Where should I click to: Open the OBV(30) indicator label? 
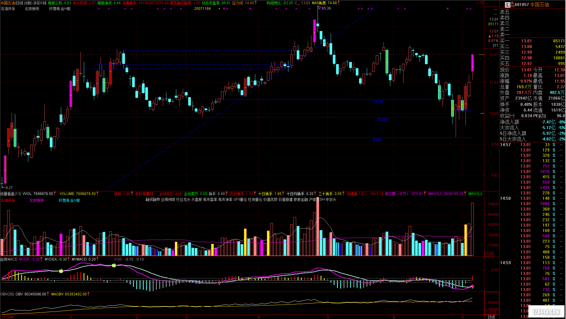click(x=7, y=294)
